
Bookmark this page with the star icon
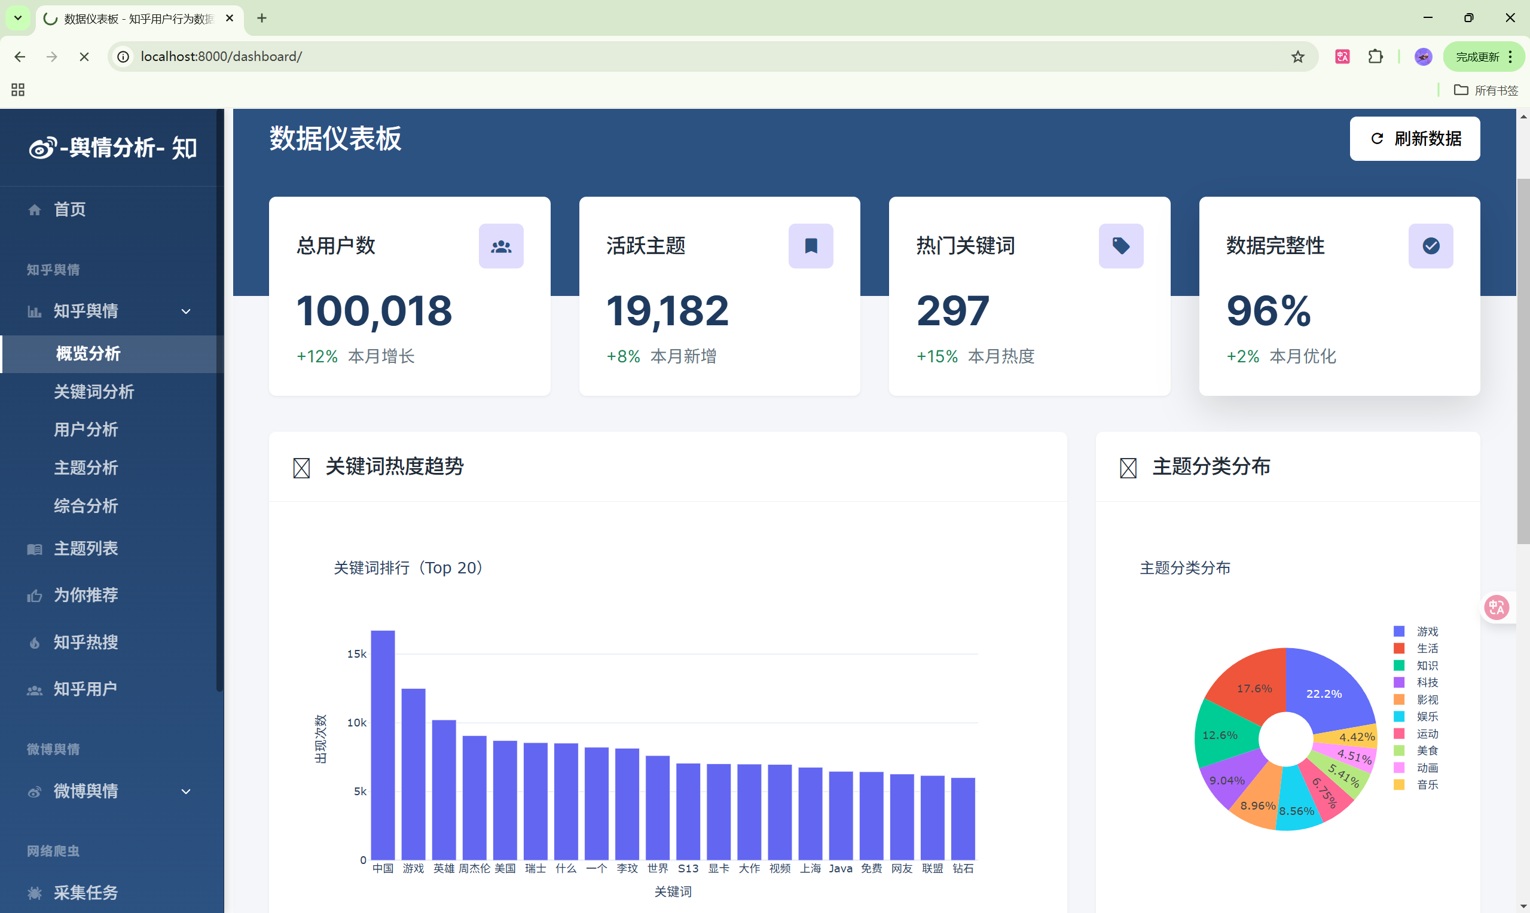point(1297,57)
